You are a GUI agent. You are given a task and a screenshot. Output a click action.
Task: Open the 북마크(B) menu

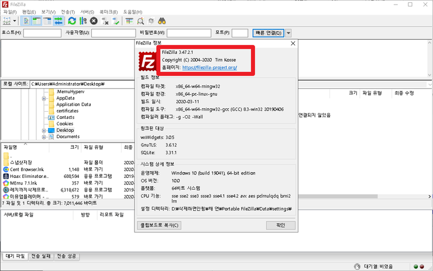pos(108,12)
